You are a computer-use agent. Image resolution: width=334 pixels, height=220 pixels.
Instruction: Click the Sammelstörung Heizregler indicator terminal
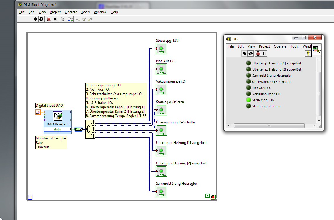(x=161, y=191)
